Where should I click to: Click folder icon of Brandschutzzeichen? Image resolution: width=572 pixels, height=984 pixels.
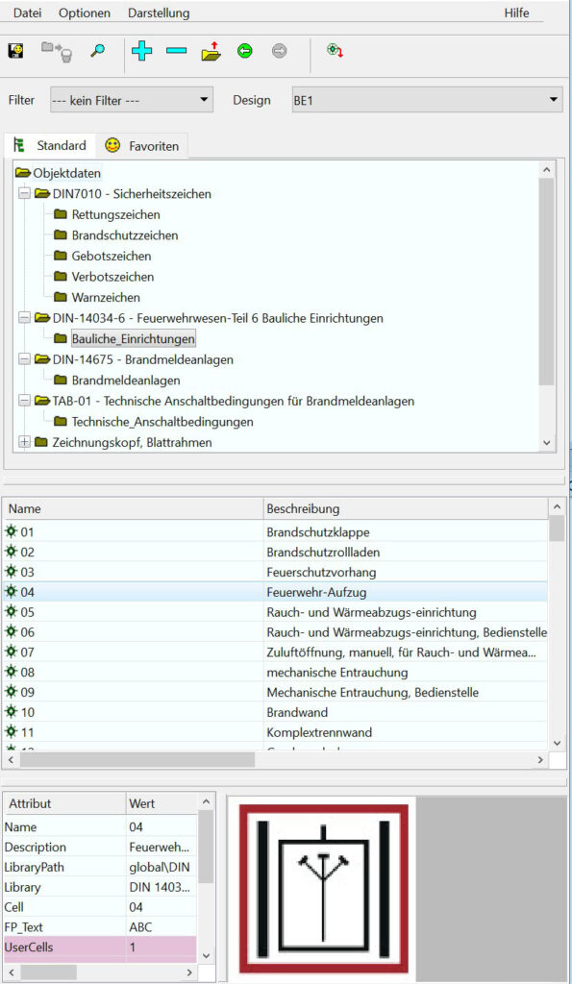(61, 235)
